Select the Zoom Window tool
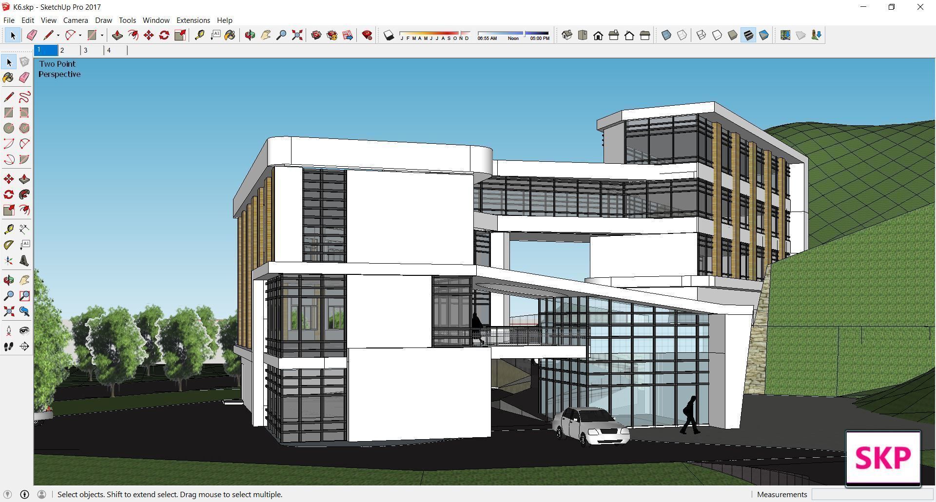This screenshot has height=502, width=936. click(24, 296)
